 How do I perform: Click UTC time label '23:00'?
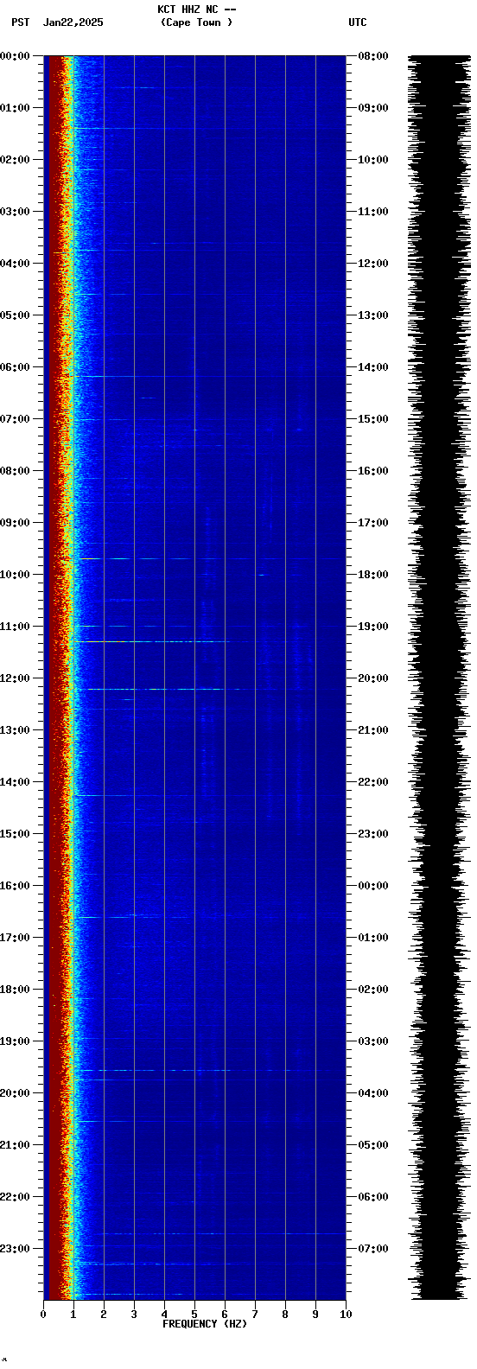[x=373, y=834]
